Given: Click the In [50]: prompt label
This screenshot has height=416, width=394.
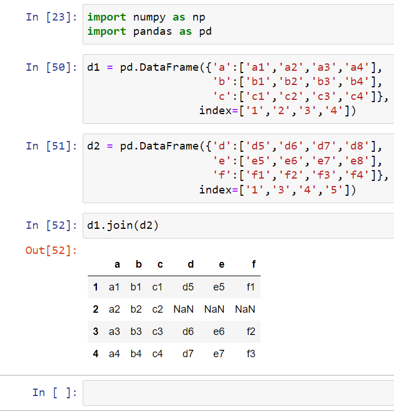Looking at the screenshot, I should (51, 67).
